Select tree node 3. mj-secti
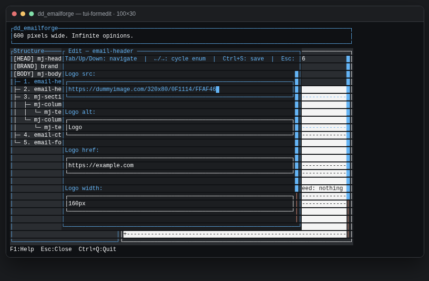Screen dimensions: 429x281 pos(38,97)
